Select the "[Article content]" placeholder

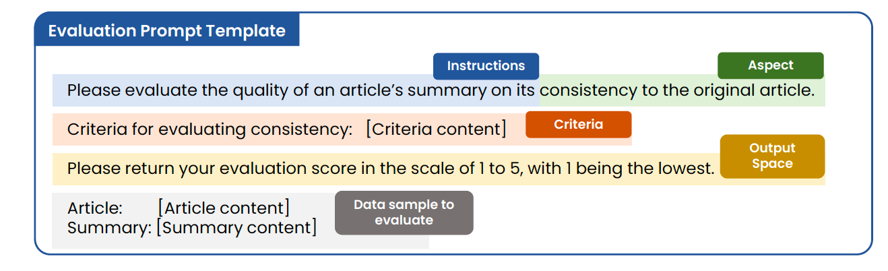224,208
